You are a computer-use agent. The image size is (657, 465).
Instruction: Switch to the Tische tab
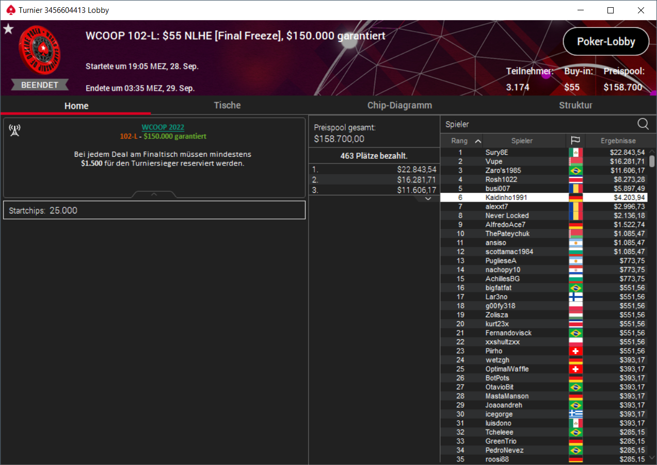click(228, 105)
